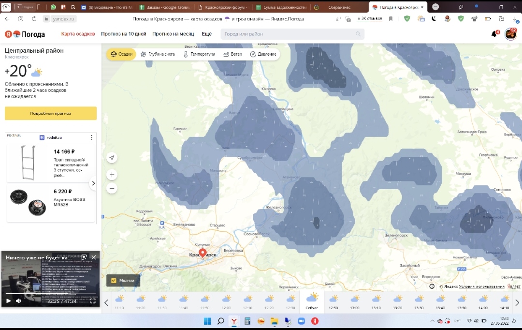Show hidden system tray icons
Image resolution: width=522 pixels, height=330 pixels.
432,321
